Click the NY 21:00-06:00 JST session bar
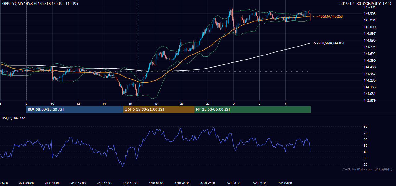The image size is (396, 186). pos(253,109)
